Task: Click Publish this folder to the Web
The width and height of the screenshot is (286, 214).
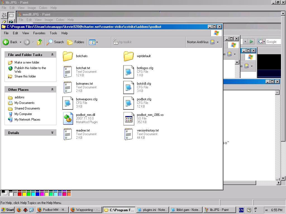Action: click(x=30, y=70)
